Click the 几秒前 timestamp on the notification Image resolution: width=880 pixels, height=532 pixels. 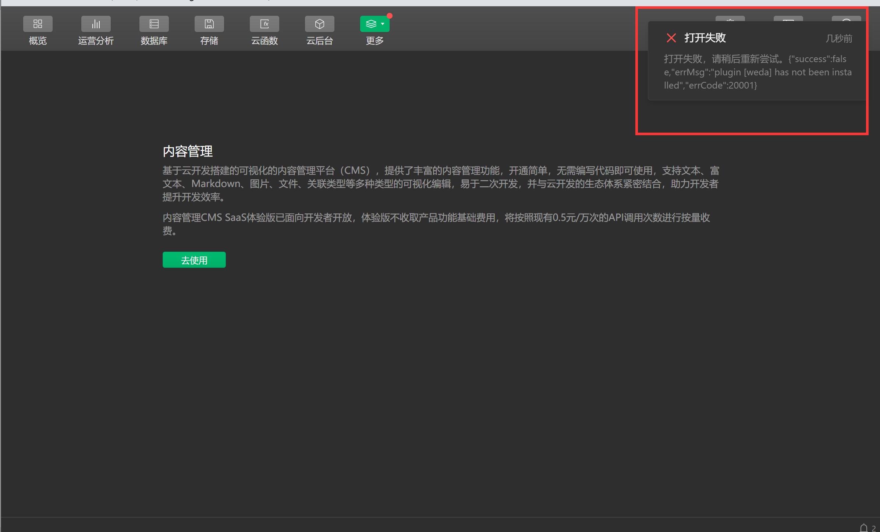(839, 39)
